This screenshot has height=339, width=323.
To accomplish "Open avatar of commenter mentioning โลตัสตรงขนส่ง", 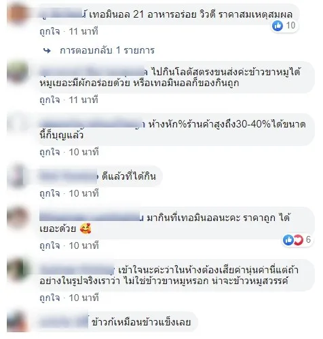I will 18,73.
